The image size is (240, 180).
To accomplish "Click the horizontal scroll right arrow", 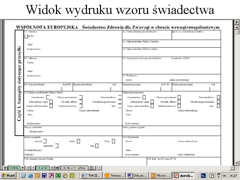I will coord(232,168).
